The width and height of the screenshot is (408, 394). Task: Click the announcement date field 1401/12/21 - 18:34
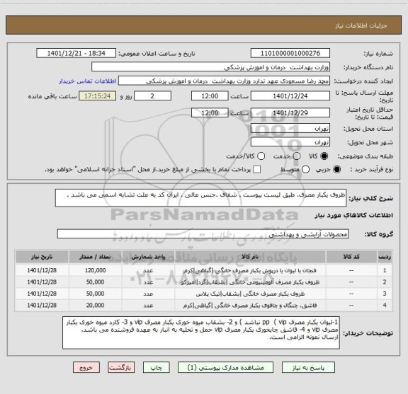tap(76, 53)
